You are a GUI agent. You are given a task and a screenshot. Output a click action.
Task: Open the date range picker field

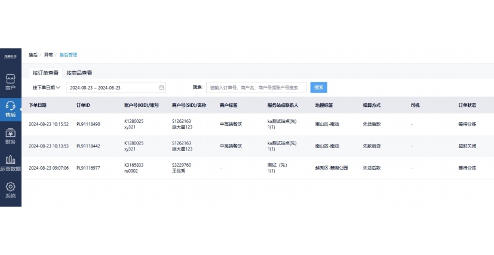116,88
